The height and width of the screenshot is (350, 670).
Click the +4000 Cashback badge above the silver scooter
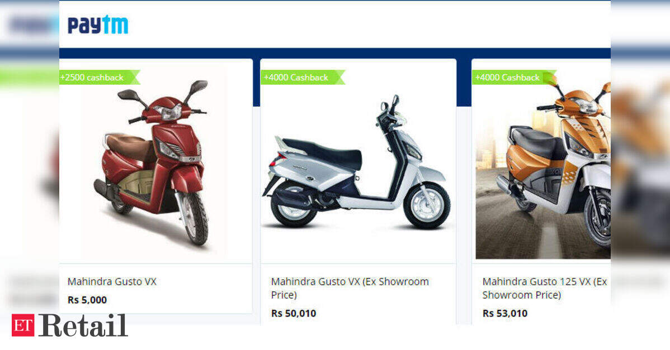(x=303, y=77)
